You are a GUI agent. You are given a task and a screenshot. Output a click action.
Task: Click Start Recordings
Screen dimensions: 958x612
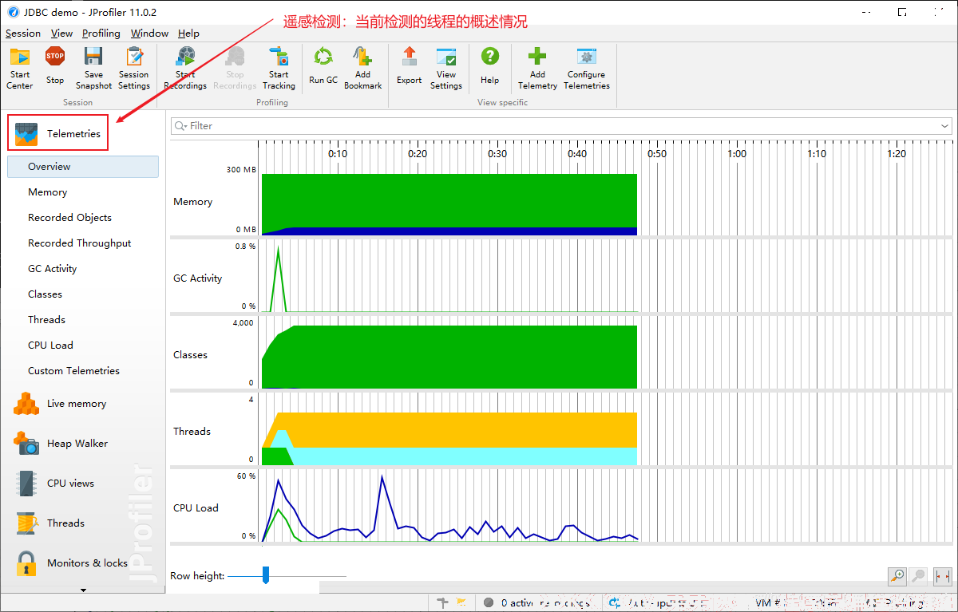[x=185, y=68]
